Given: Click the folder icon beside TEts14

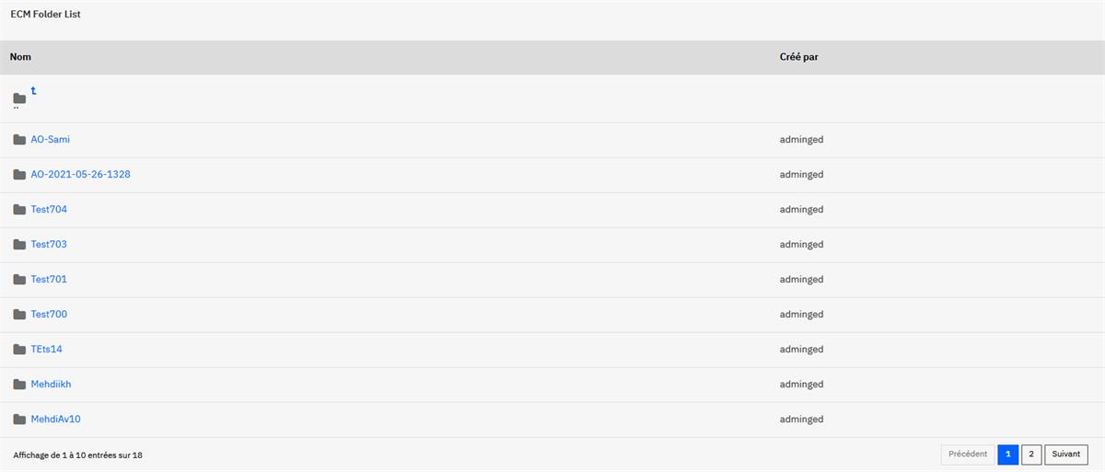Looking at the screenshot, I should click(x=19, y=350).
